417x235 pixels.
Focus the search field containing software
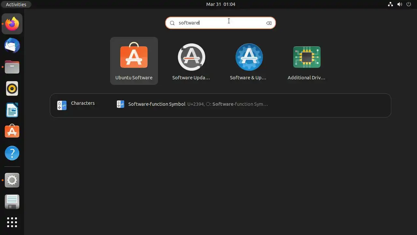221,23
